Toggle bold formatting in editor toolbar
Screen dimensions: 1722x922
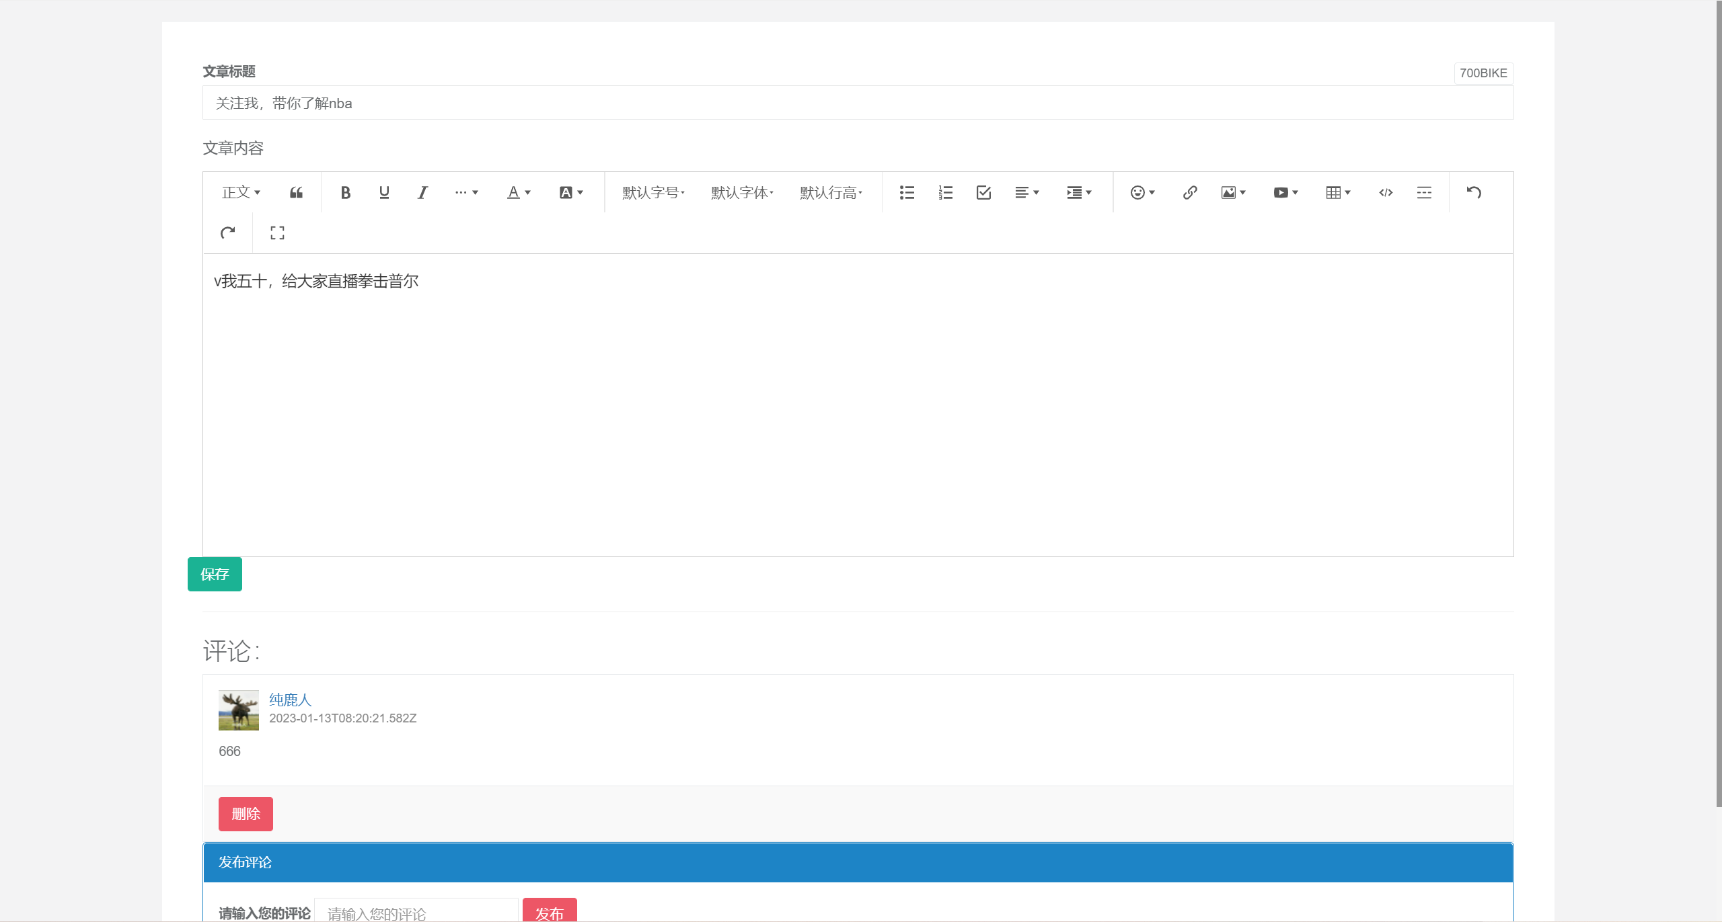click(345, 193)
